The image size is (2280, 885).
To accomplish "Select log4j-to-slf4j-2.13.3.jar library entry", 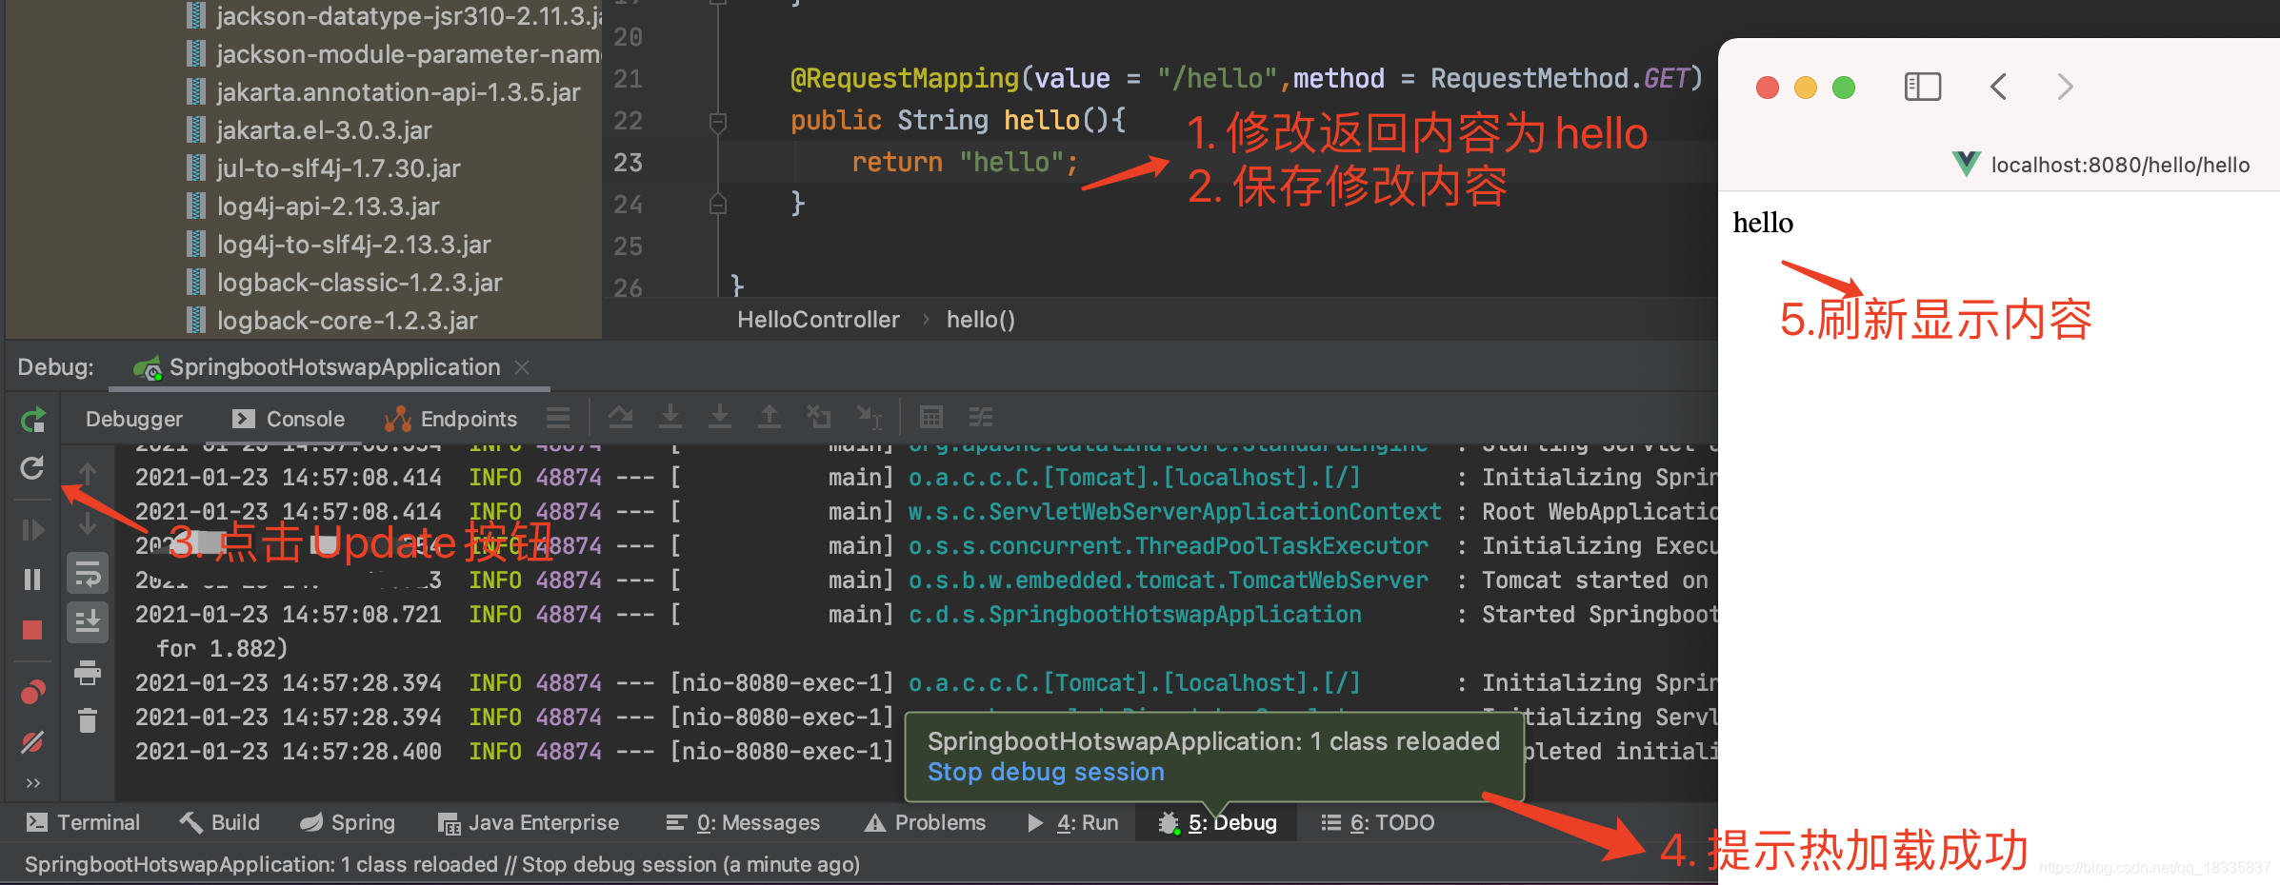I will point(353,245).
